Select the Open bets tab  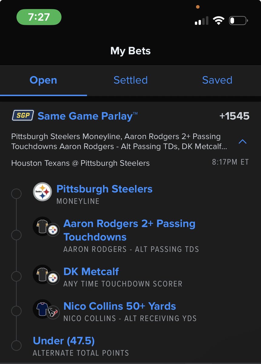coord(43,80)
